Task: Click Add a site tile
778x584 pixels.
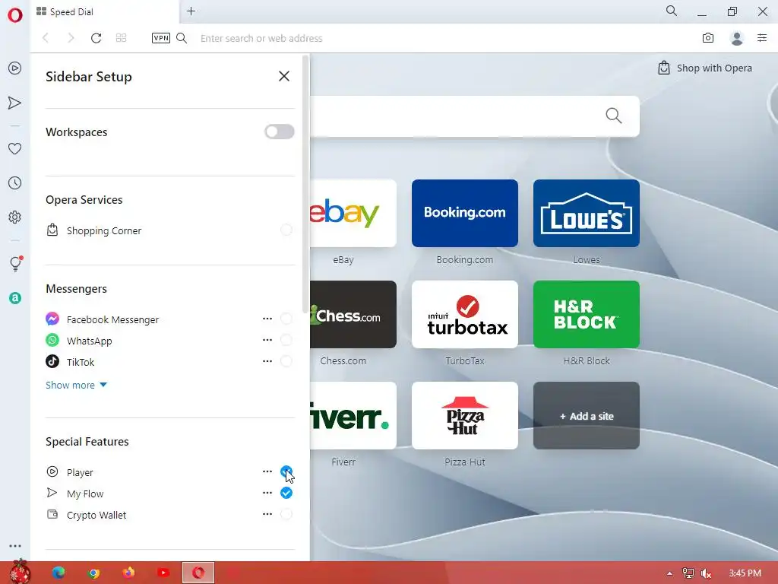Action: (x=587, y=416)
